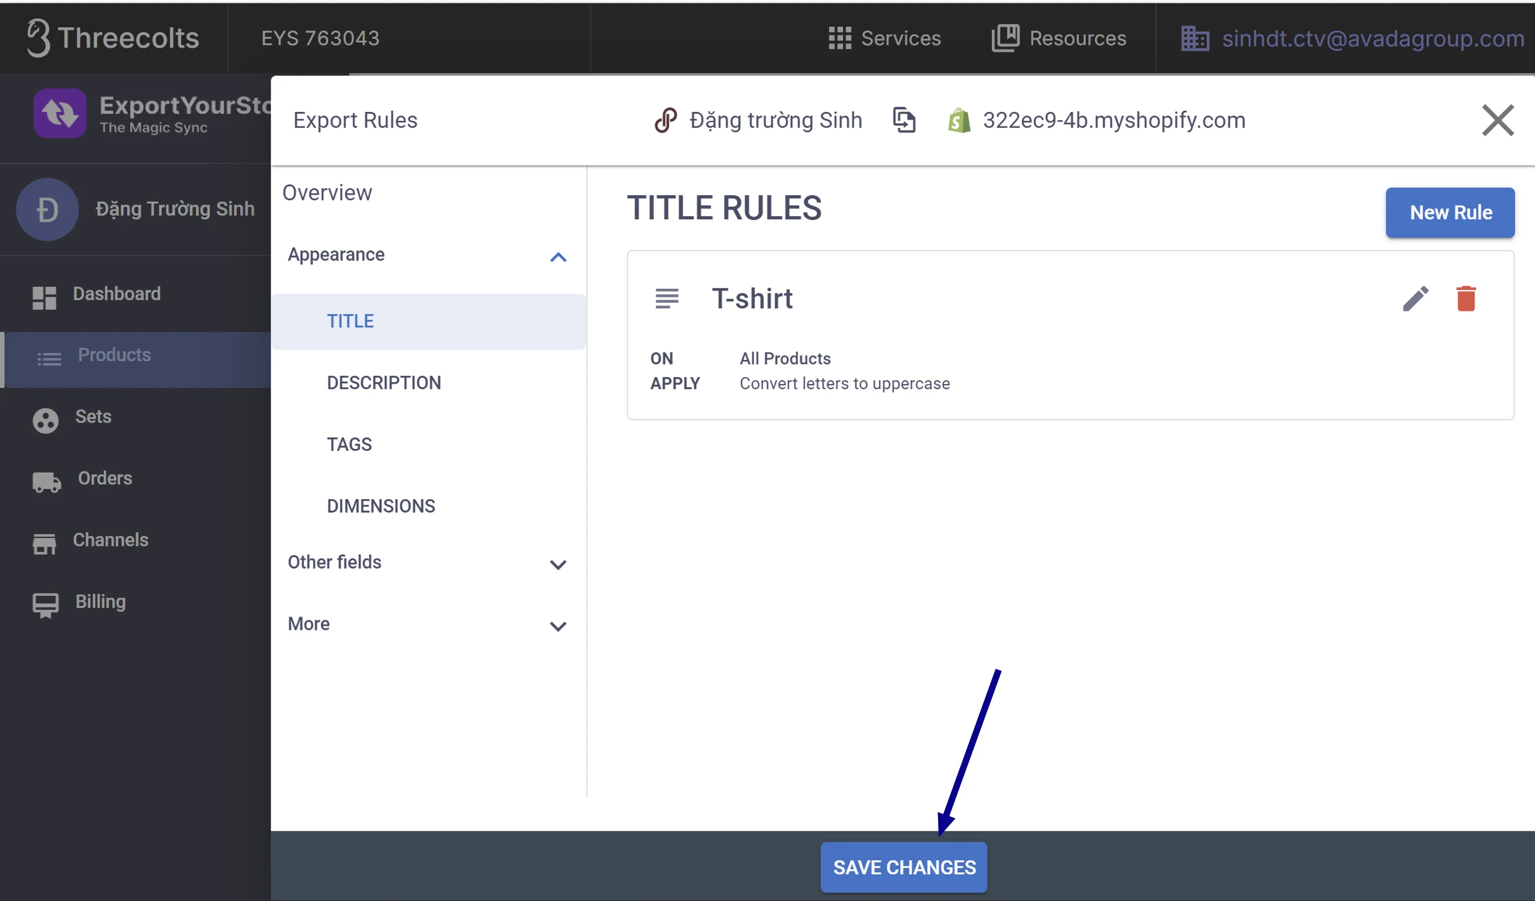
Task: Click the Sets circle icon
Action: [45, 420]
